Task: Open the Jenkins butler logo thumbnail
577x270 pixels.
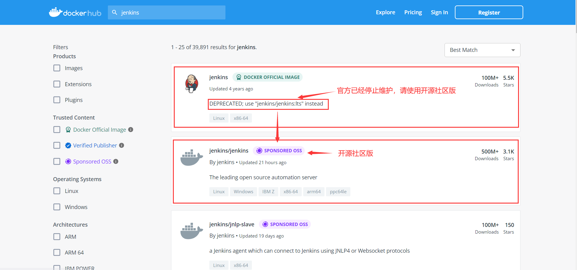Action: point(192,83)
